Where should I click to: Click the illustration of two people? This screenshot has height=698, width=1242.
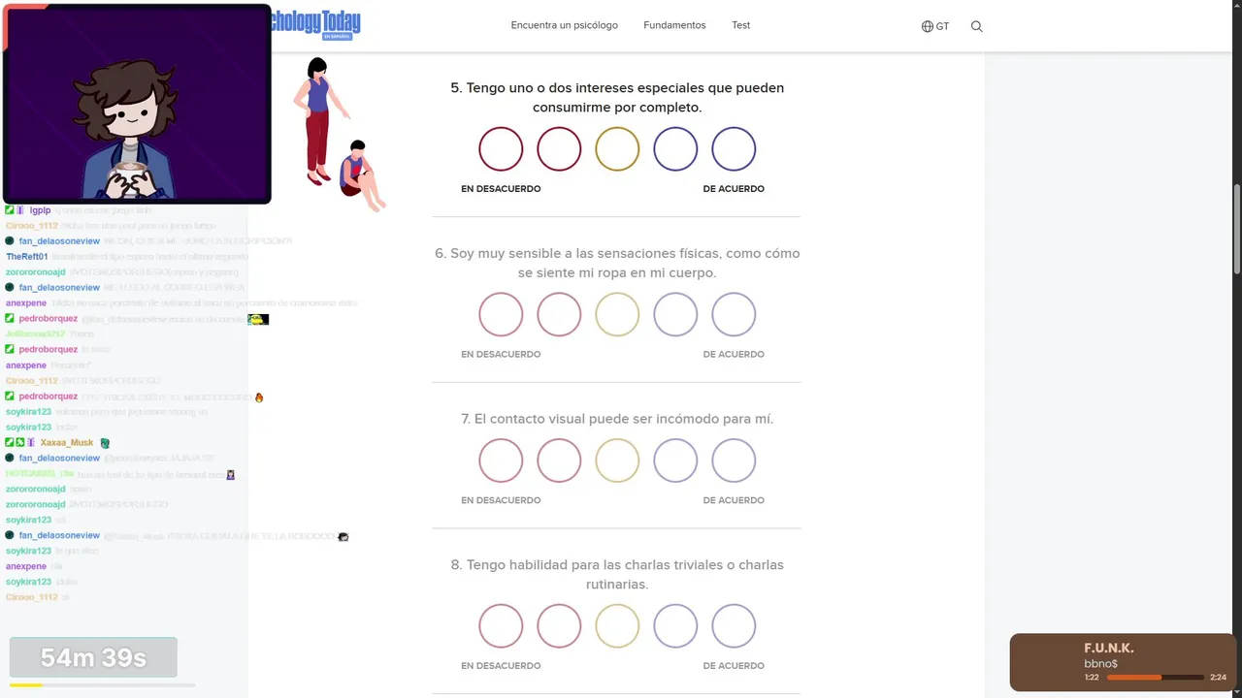tap(337, 136)
